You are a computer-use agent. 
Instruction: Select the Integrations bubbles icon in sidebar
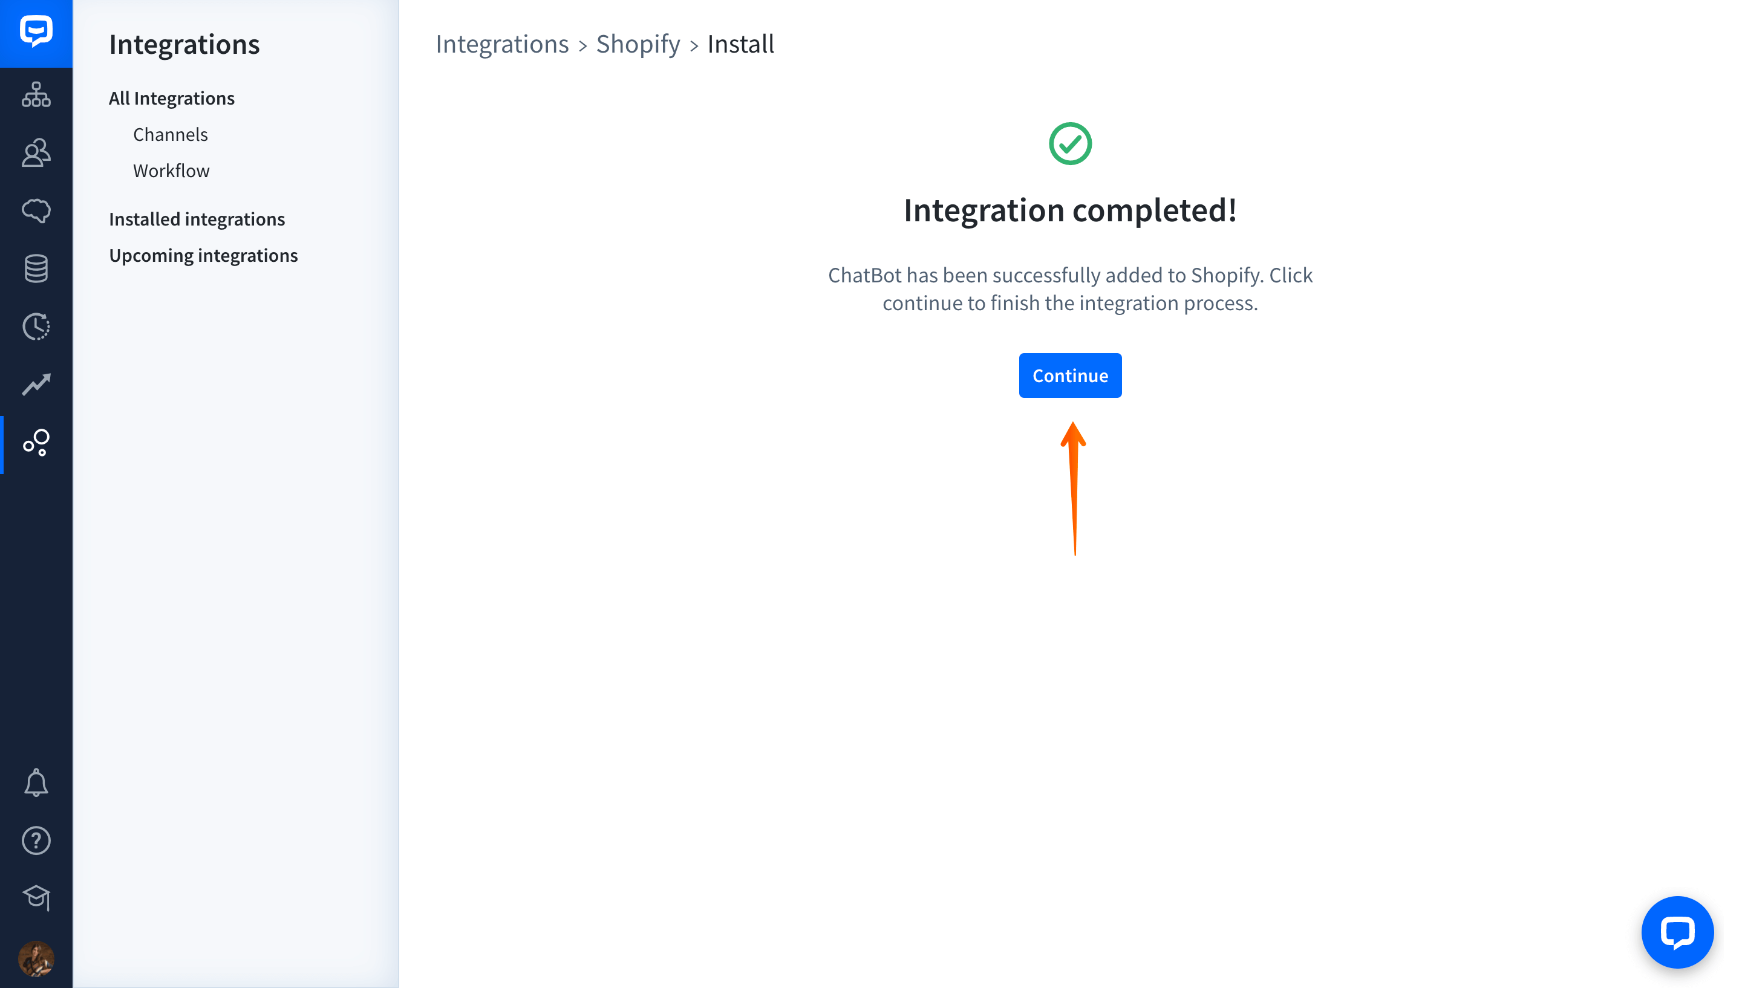[x=36, y=443]
